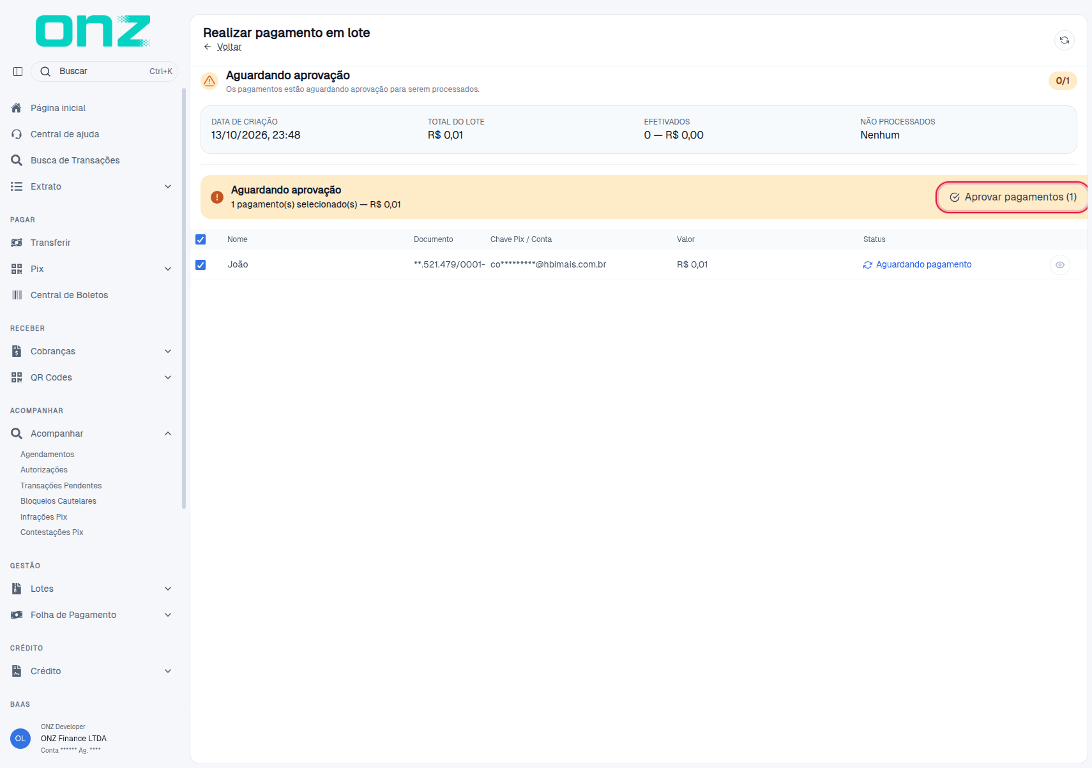Click the Lotes file icon
The height and width of the screenshot is (768, 1092).
pyautogui.click(x=17, y=589)
